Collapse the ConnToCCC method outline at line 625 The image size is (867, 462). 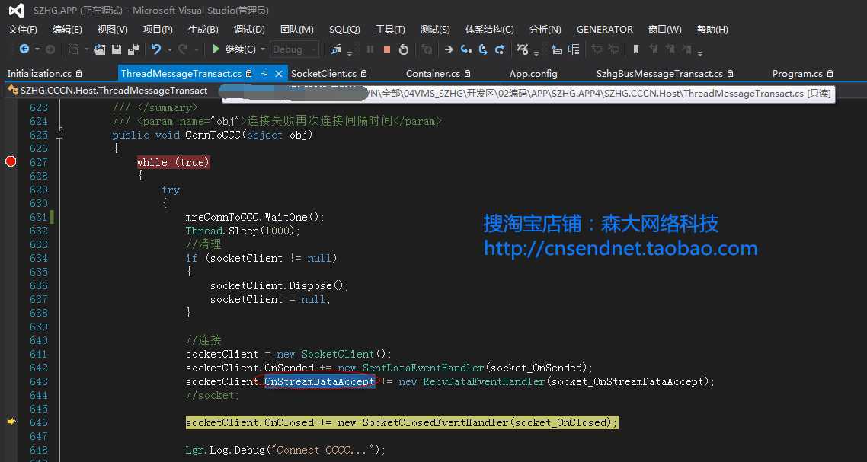coord(59,134)
